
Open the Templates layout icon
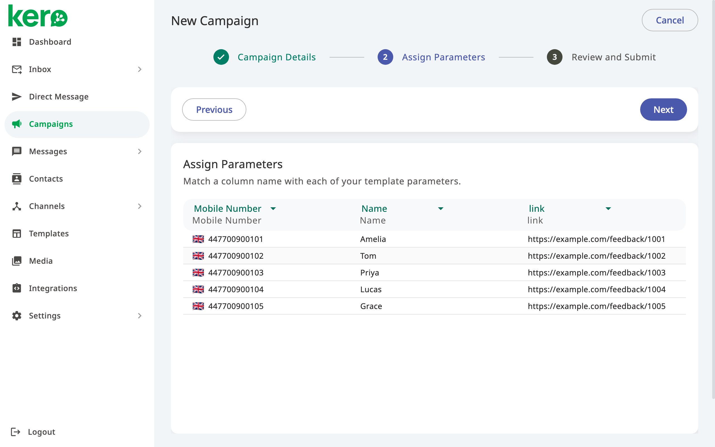tap(16, 234)
